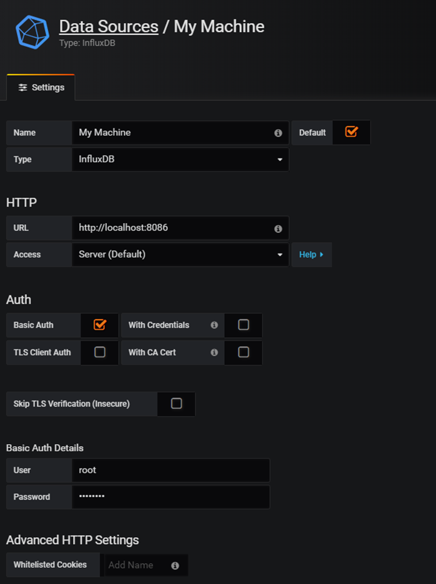Click the info icon in Name field
The image size is (436, 584).
[278, 133]
